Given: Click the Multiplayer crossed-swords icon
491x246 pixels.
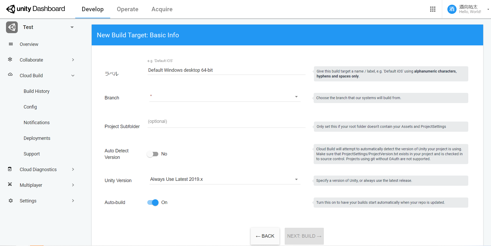Looking at the screenshot, I should click(x=10, y=184).
